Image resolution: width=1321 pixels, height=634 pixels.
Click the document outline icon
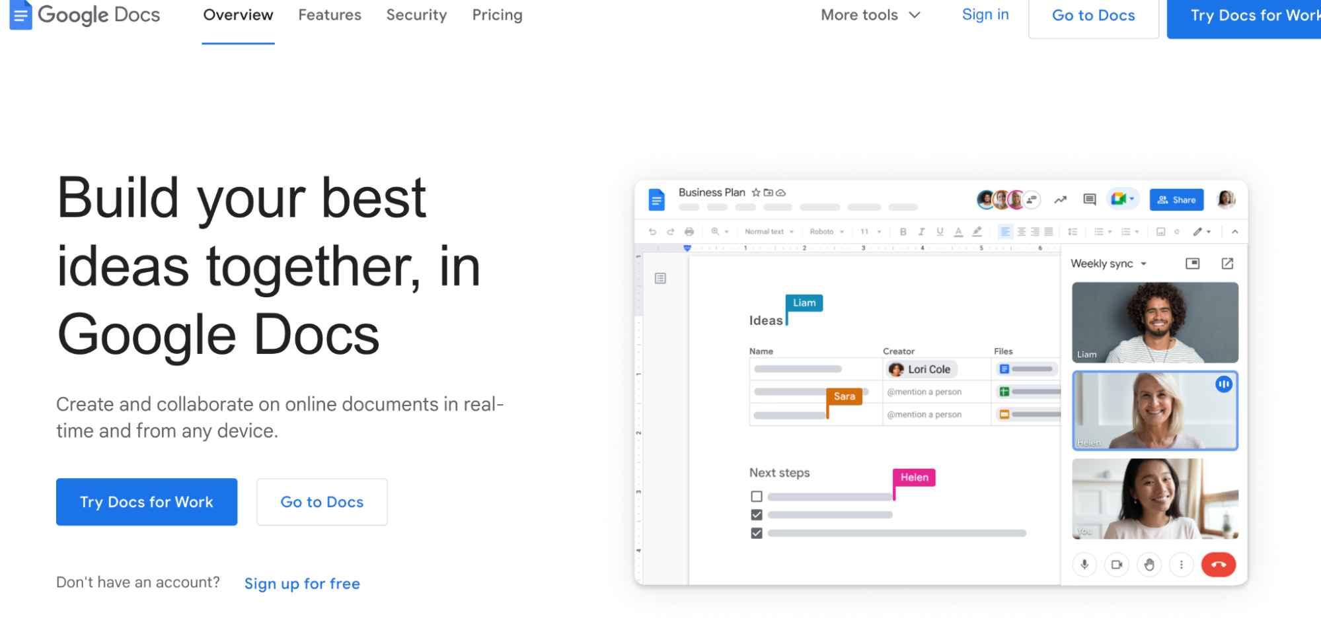click(660, 279)
